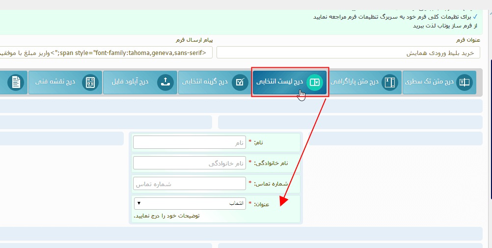Click the "عنوان فرم" label above title input

click(x=467, y=40)
